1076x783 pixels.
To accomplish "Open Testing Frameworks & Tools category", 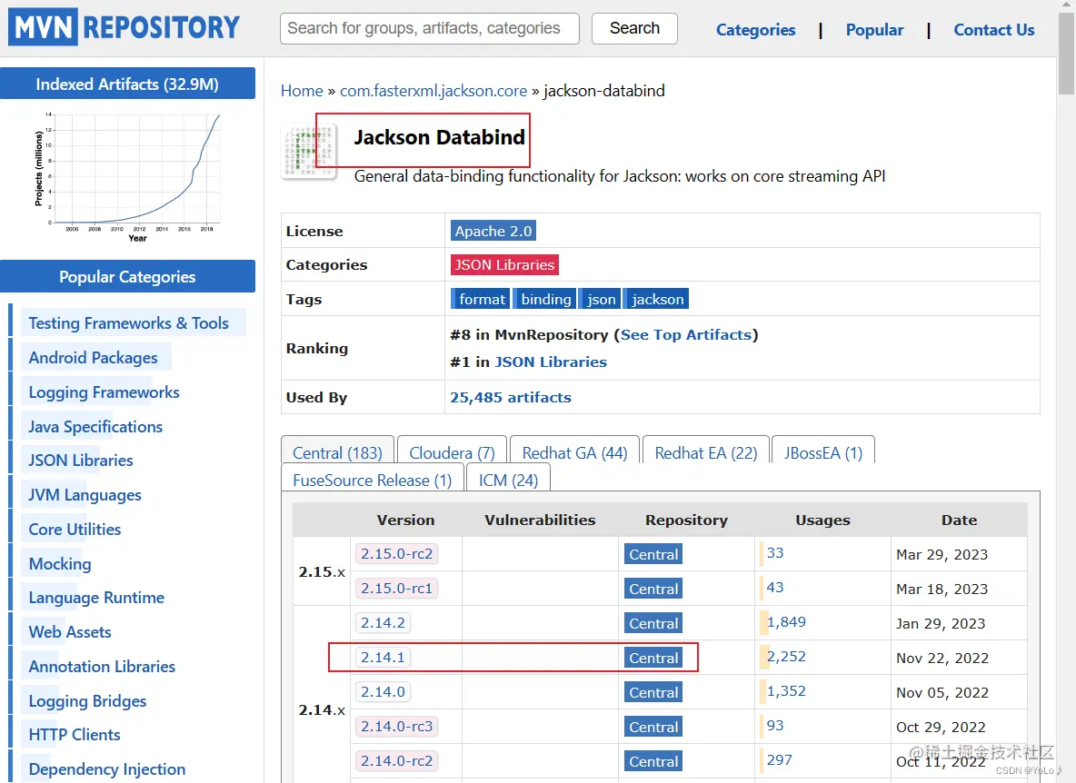I will click(x=128, y=323).
